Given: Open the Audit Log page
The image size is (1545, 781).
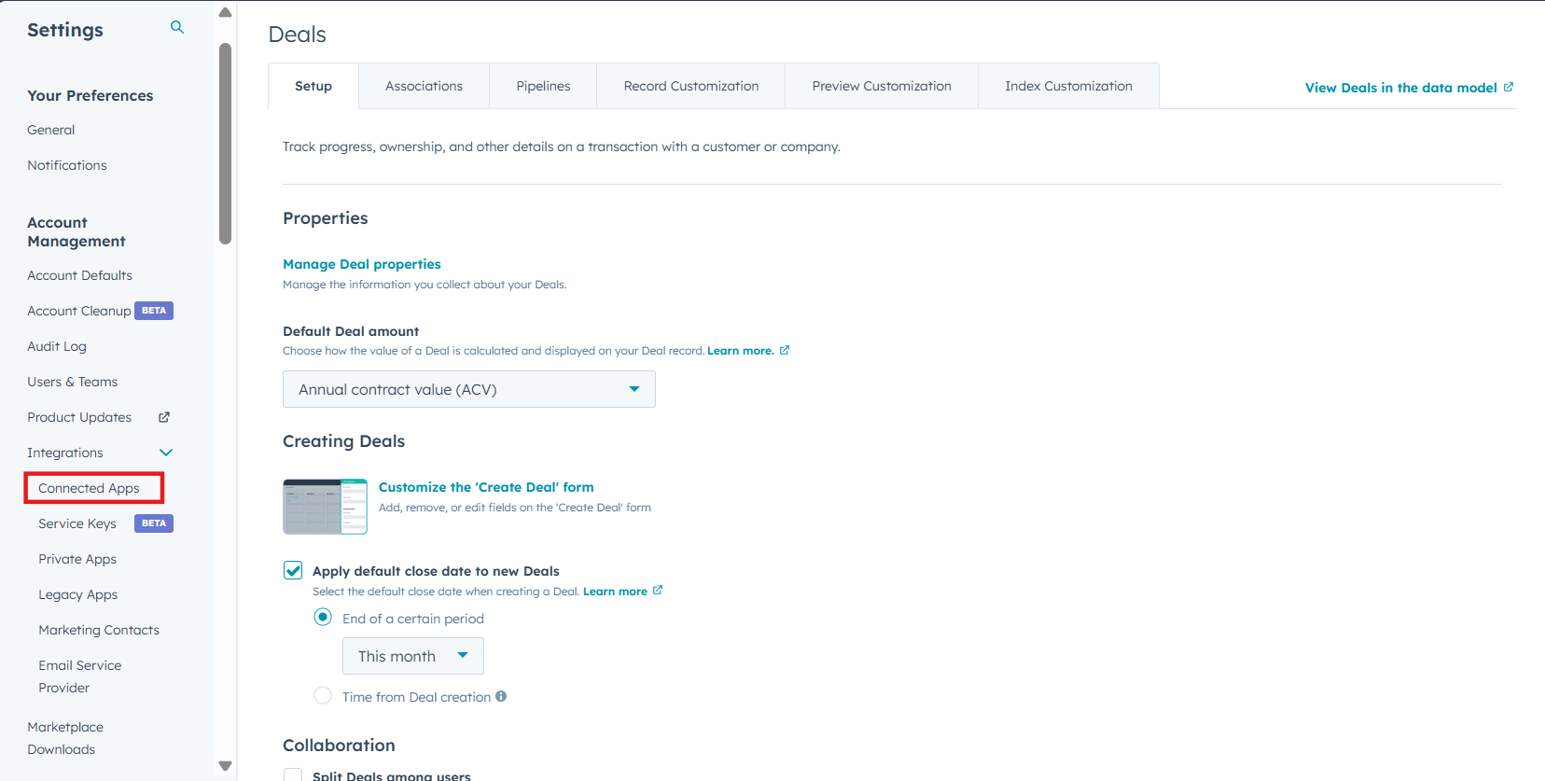Looking at the screenshot, I should (x=57, y=346).
